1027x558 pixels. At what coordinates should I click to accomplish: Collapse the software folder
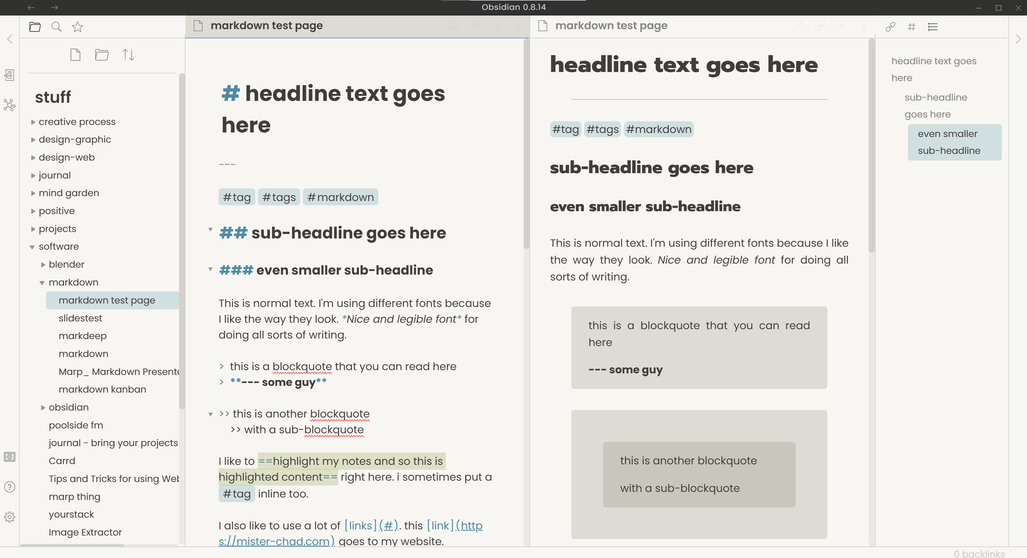coord(32,247)
